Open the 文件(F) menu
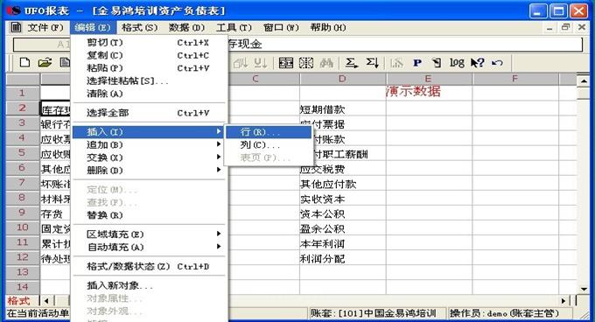Screen dimensions: 595x322 45,28
